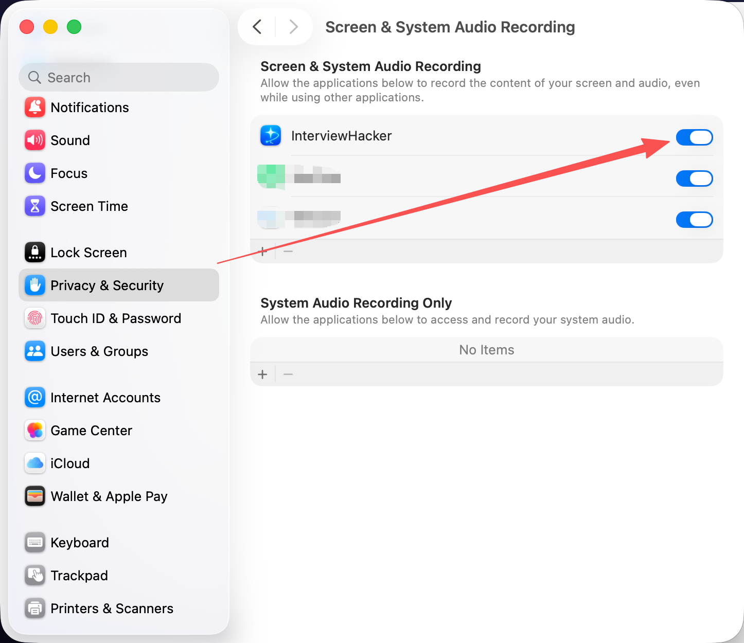Select Sound in the sidebar

click(x=119, y=140)
